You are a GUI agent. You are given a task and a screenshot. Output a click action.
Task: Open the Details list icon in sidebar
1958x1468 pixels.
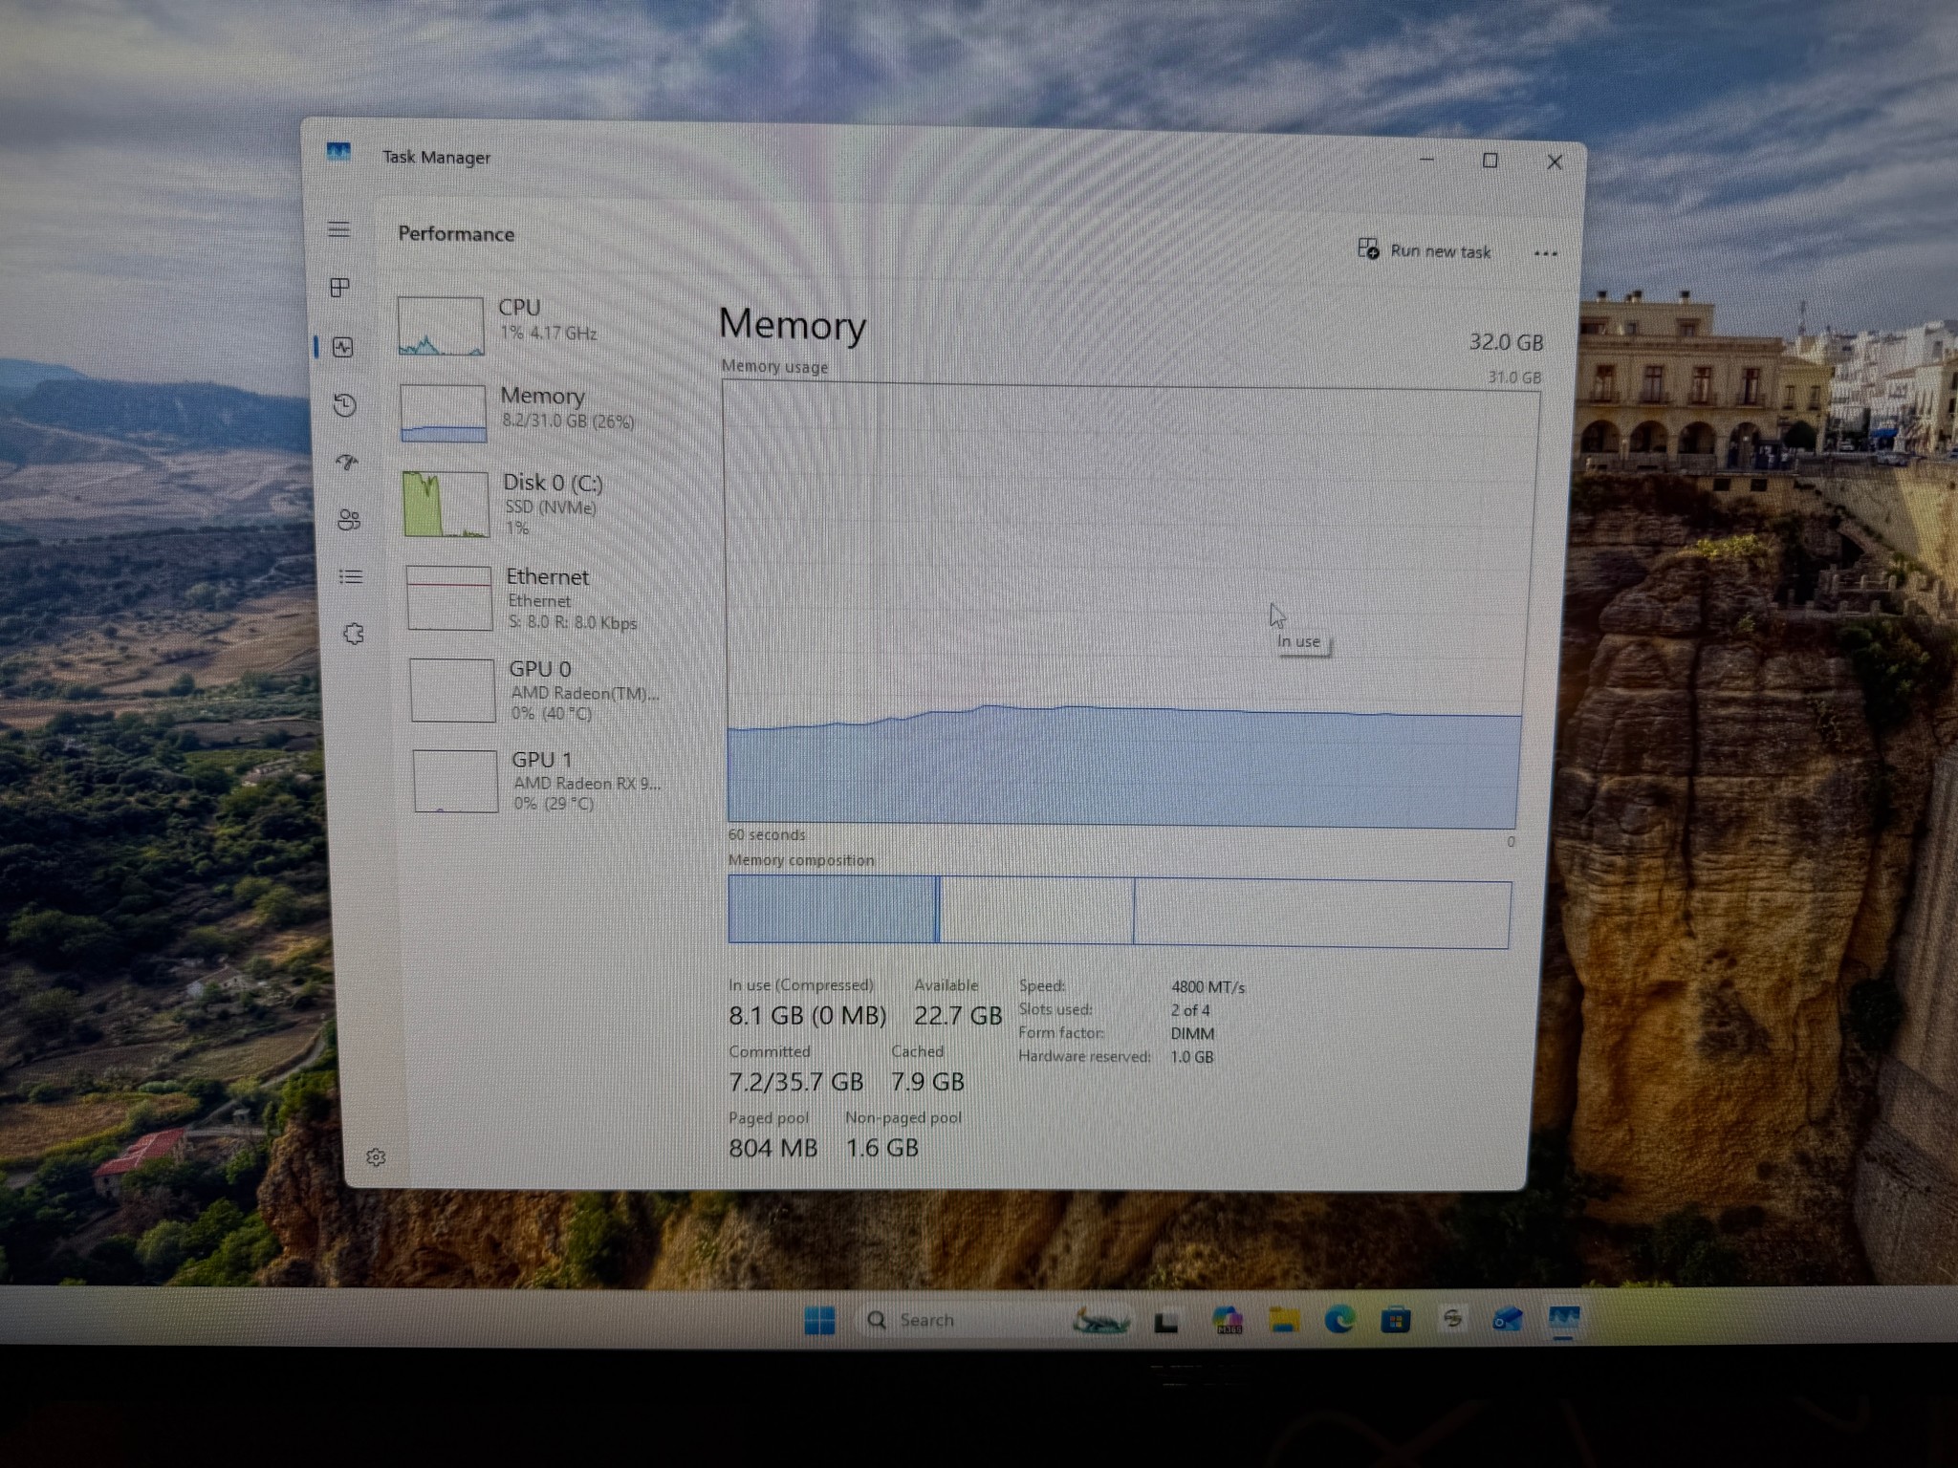351,576
